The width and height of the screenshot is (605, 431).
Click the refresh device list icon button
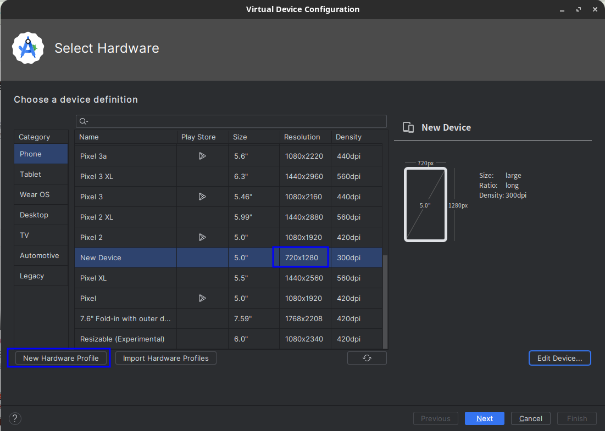point(367,358)
